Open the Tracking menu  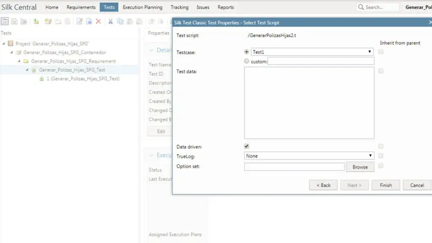179,7
